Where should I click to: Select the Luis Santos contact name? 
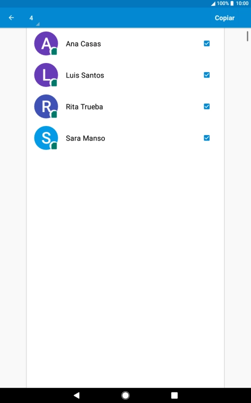tap(85, 75)
